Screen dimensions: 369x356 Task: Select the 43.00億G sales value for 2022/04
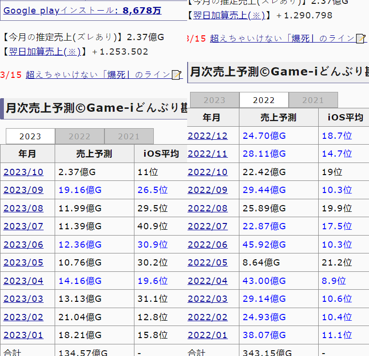point(264,281)
